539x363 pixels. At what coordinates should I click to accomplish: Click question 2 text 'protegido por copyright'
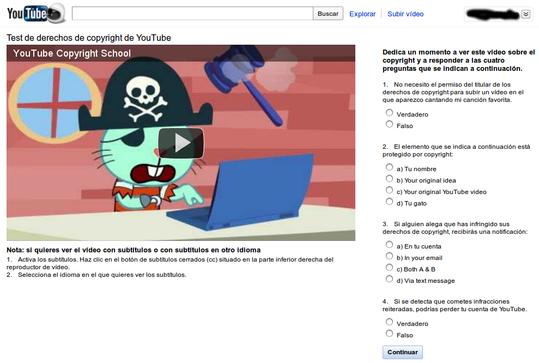click(456, 150)
